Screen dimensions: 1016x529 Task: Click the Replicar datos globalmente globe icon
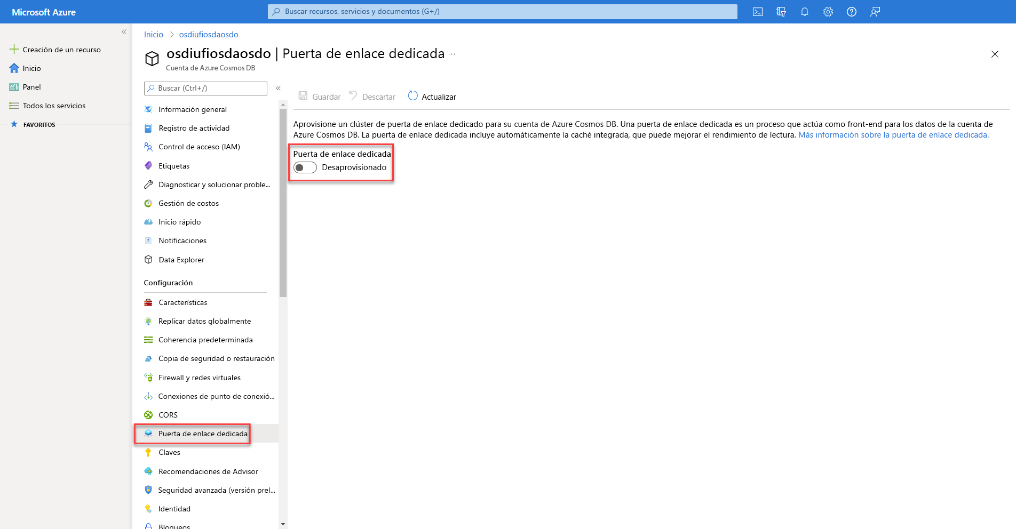tap(148, 321)
